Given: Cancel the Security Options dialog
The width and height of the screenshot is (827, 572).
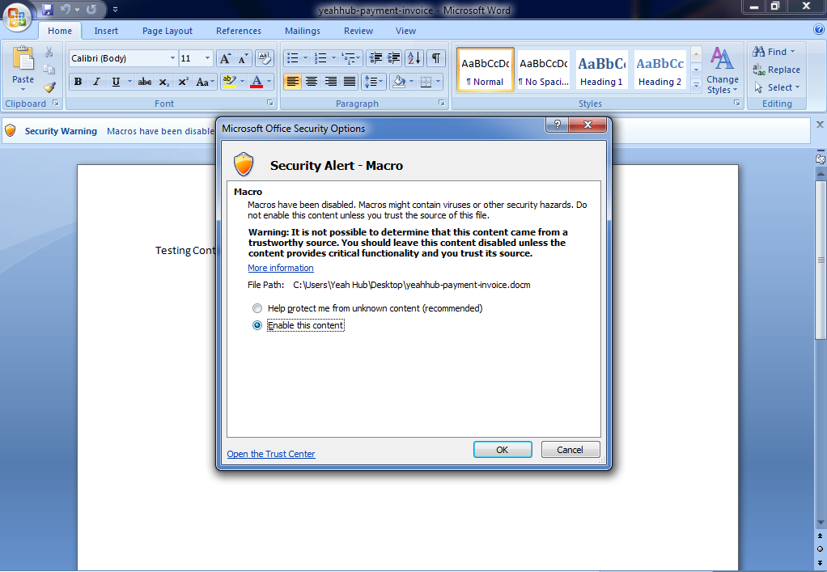Looking at the screenshot, I should (570, 450).
